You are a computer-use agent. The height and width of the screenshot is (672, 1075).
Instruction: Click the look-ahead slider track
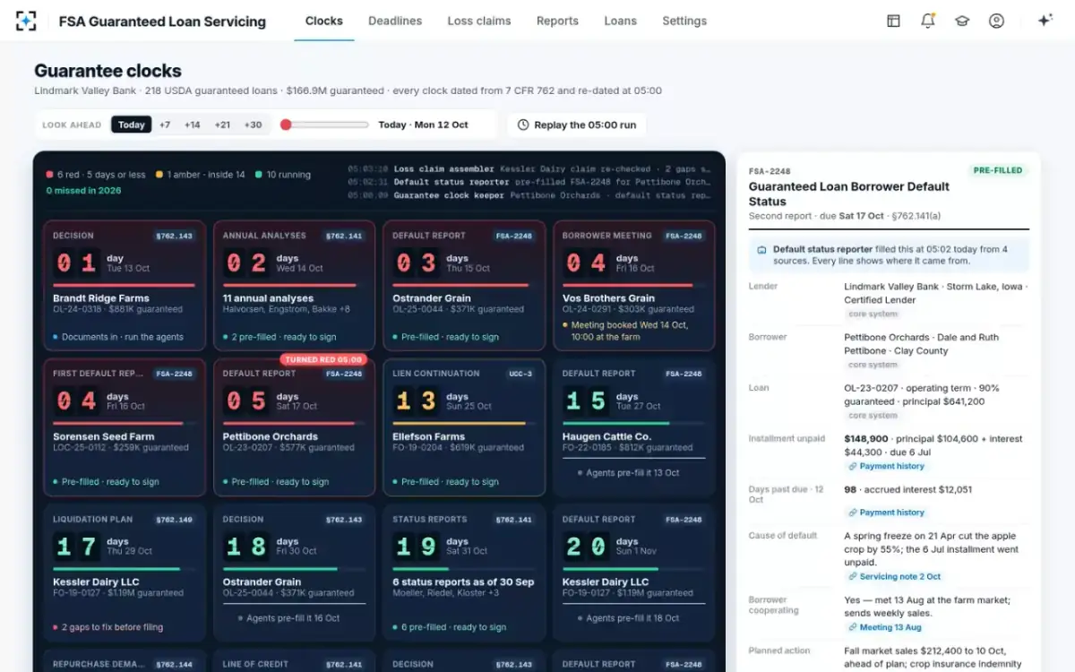pyautogui.click(x=324, y=125)
